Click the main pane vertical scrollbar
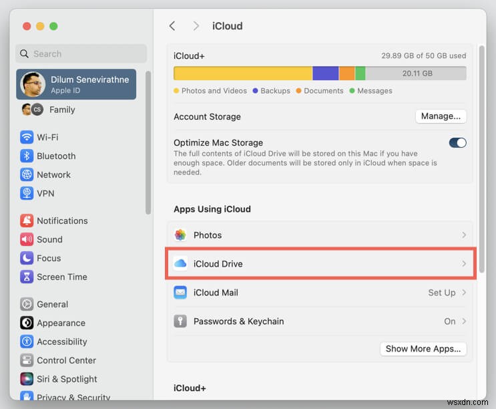 [x=482, y=159]
